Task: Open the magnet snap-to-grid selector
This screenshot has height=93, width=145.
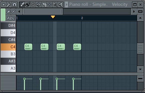Action: pos(14,4)
